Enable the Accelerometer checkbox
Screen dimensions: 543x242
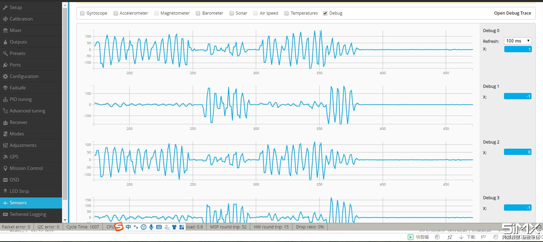point(116,13)
